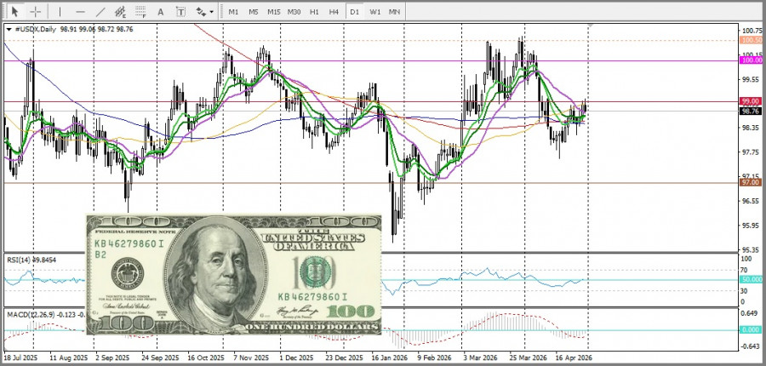This screenshot has width=766, height=366.
Task: Click the Arrows objects icon
Action: 201,11
